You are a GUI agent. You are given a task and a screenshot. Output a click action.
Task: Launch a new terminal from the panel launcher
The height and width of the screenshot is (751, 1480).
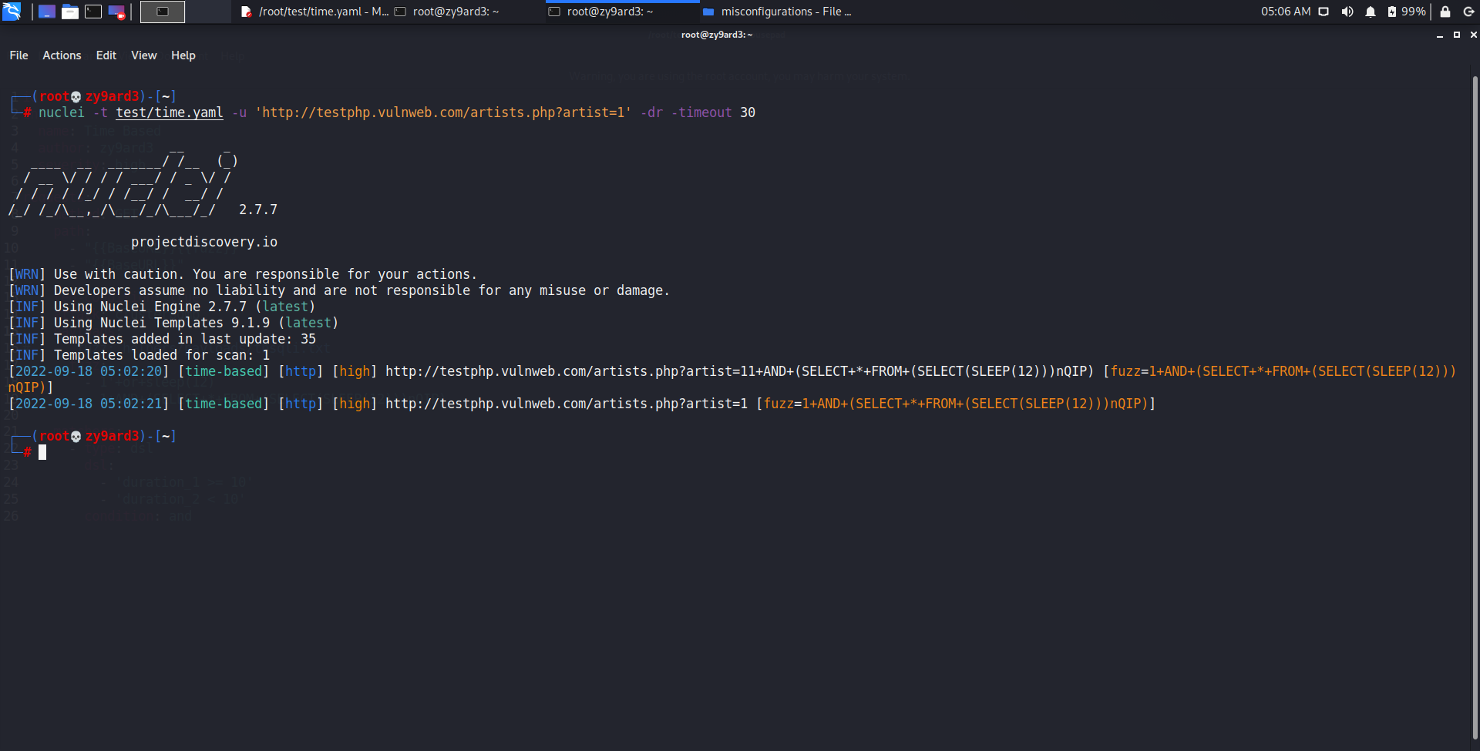[x=93, y=11]
